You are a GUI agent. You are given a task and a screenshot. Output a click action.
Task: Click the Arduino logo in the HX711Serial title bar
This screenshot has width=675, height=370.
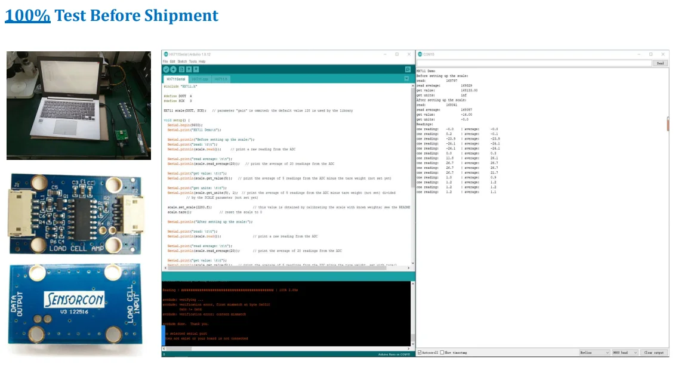[166, 54]
